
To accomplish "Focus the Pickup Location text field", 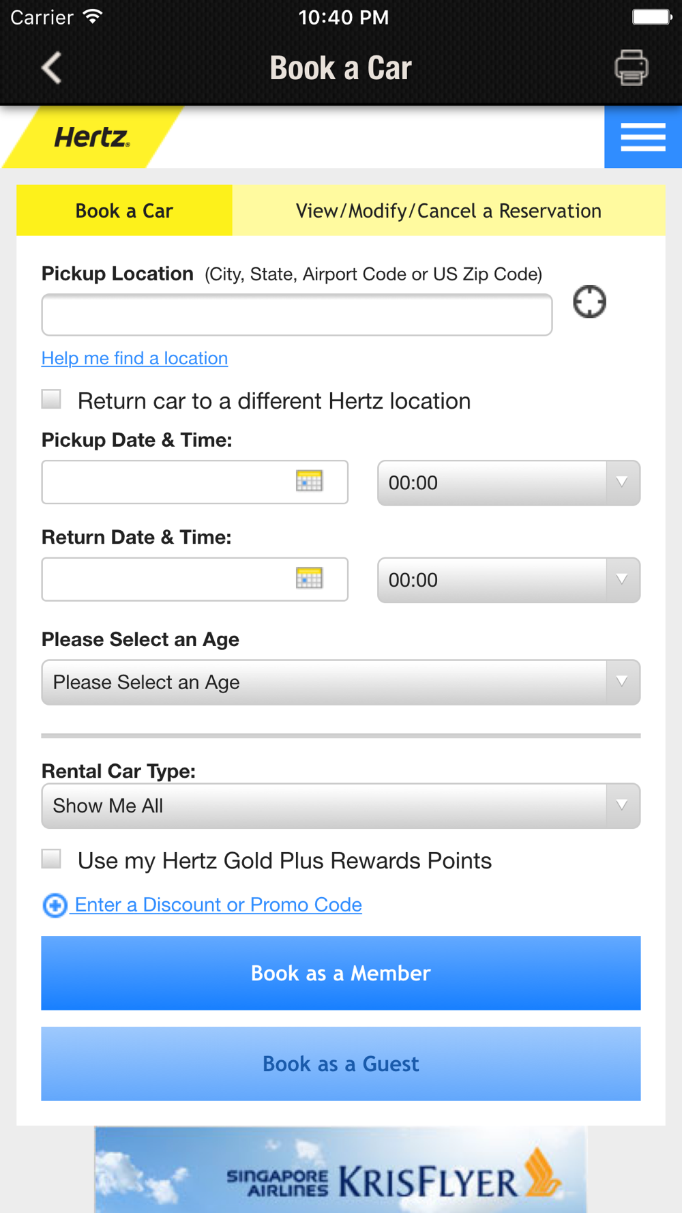I will pos(297,315).
